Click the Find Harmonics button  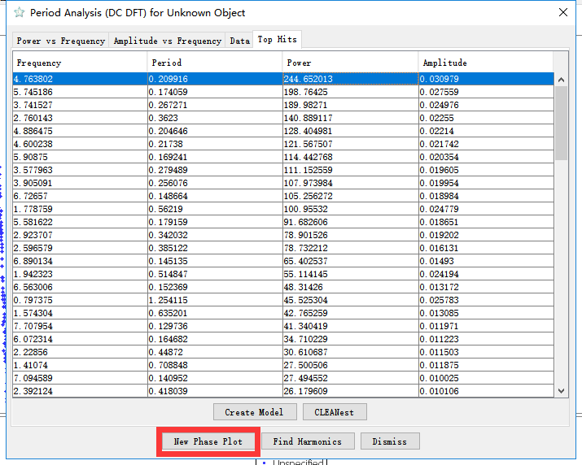[x=308, y=441]
